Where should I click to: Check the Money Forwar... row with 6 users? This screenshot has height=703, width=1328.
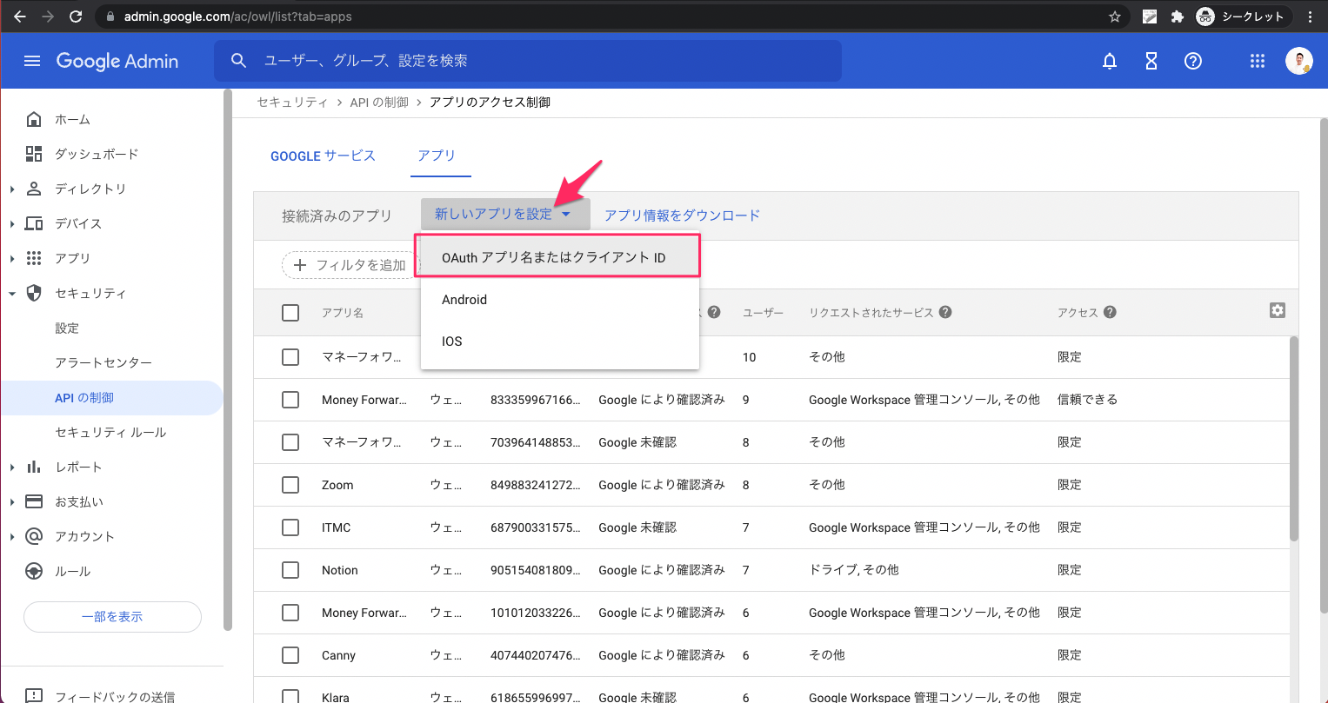(290, 613)
